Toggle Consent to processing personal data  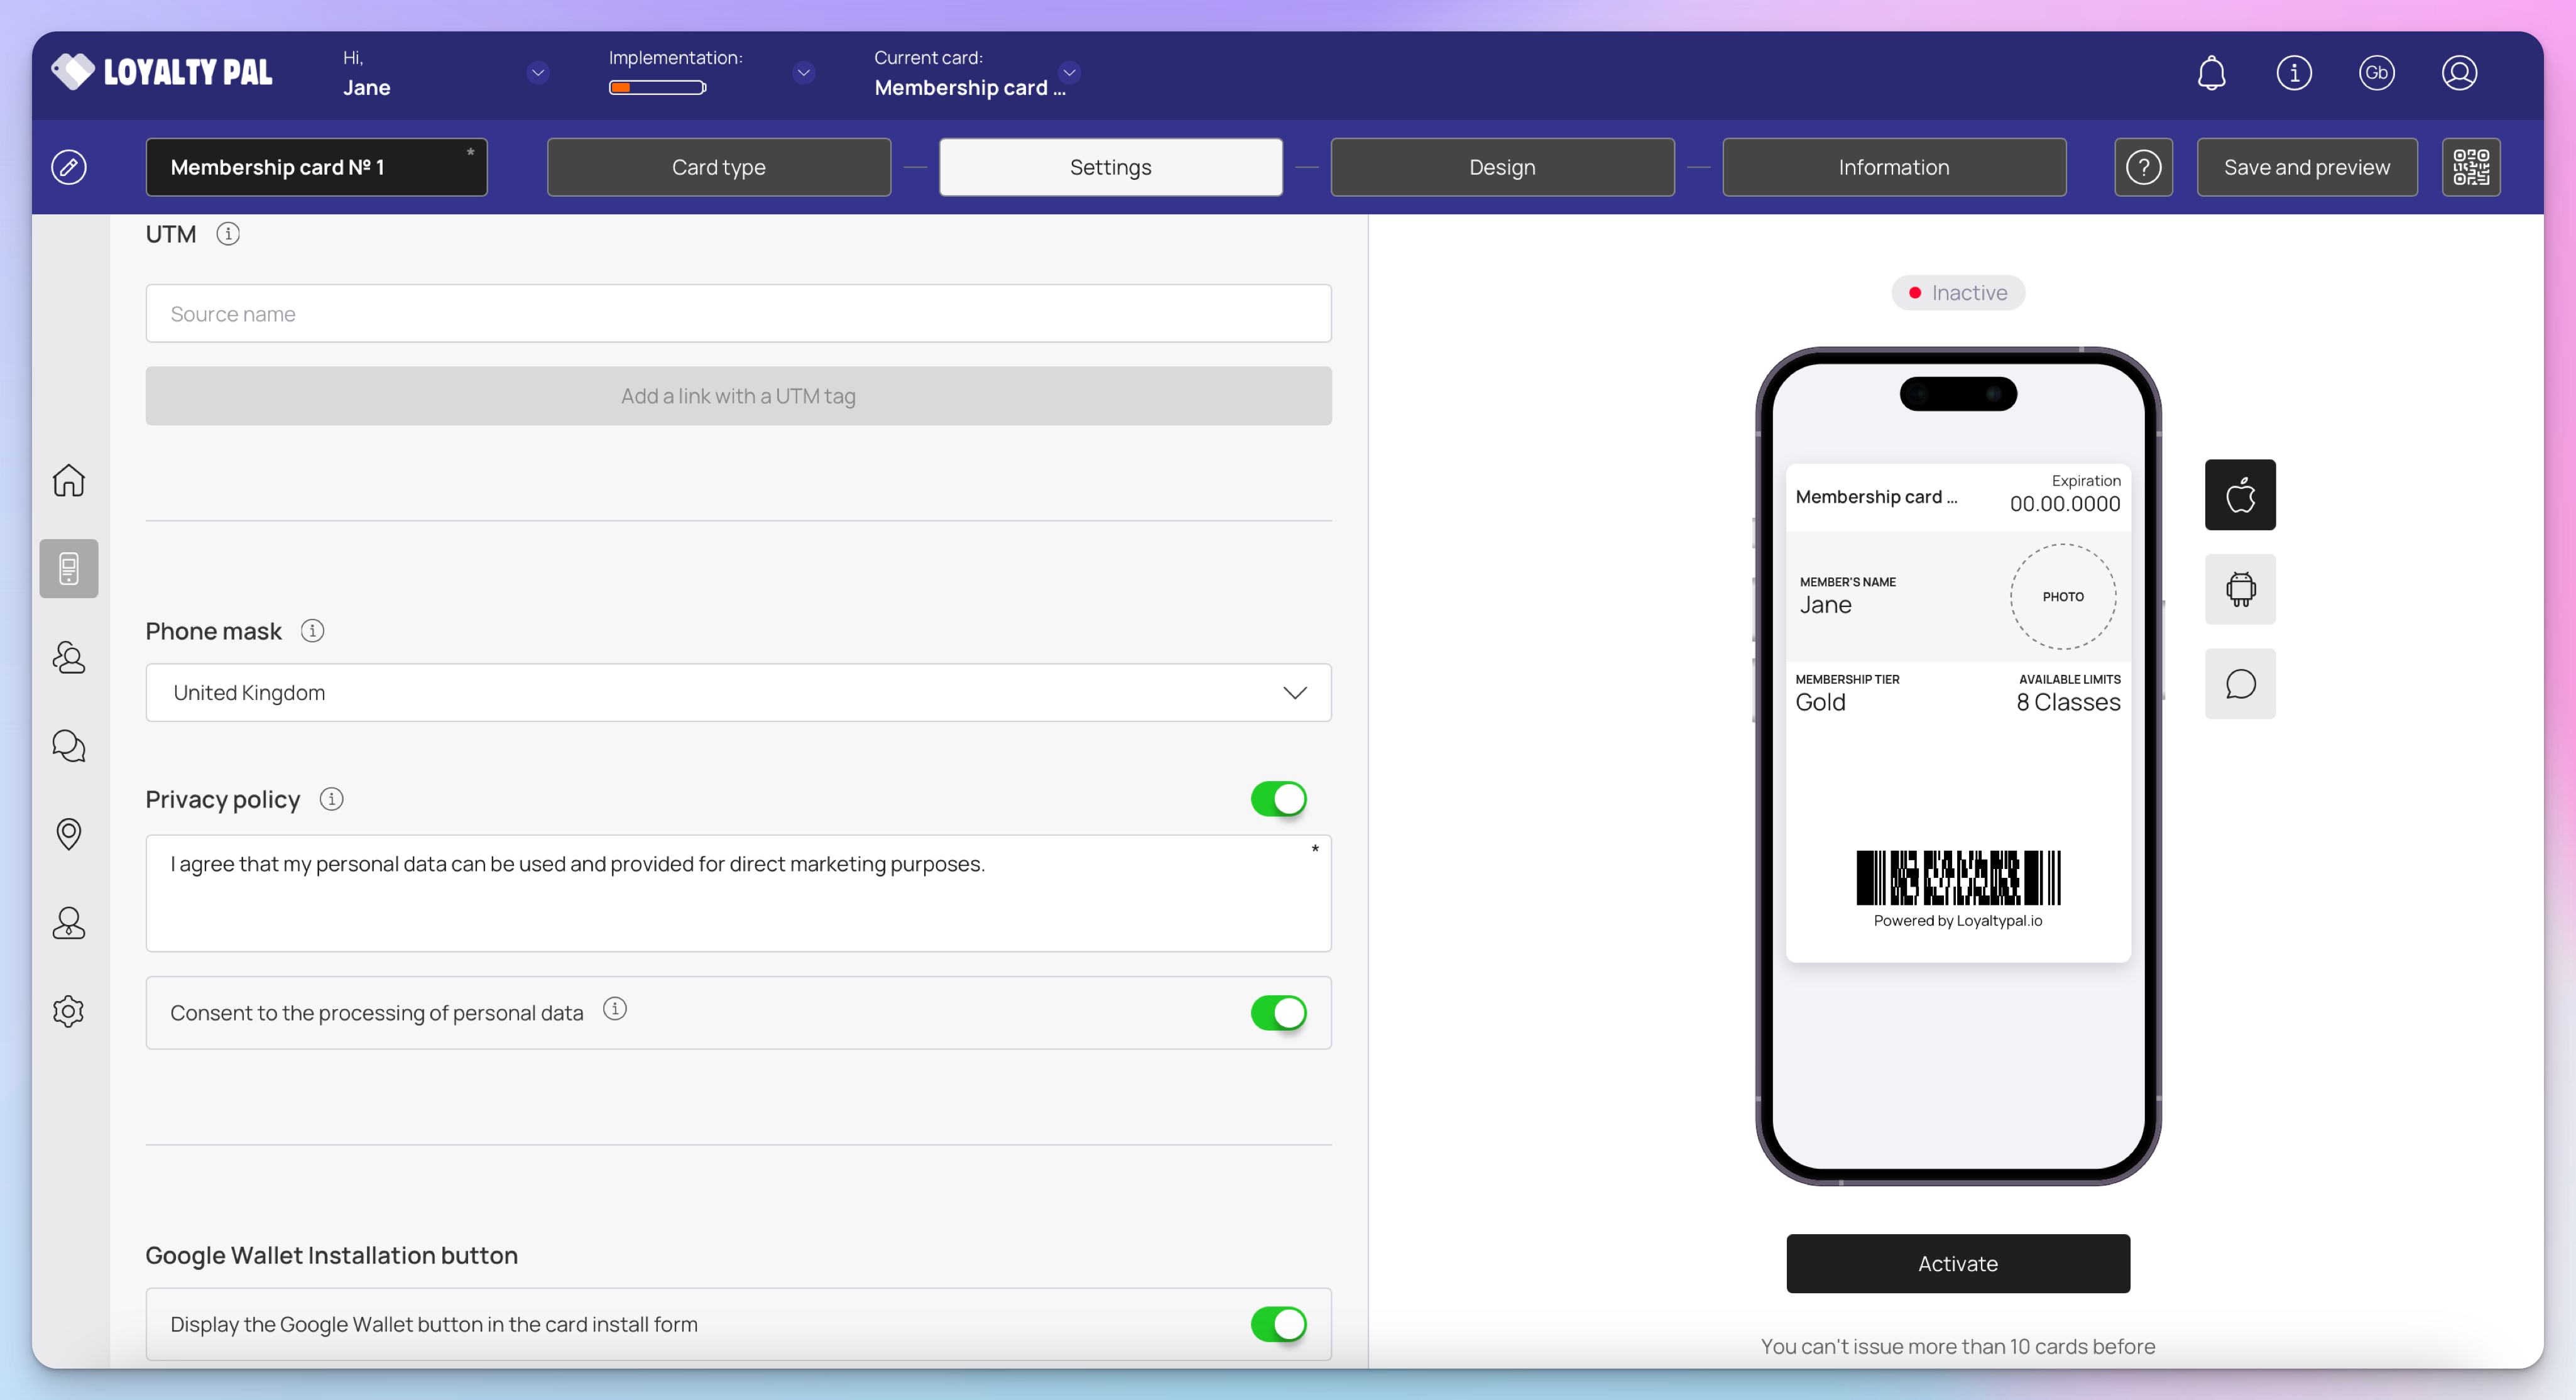click(1278, 1013)
